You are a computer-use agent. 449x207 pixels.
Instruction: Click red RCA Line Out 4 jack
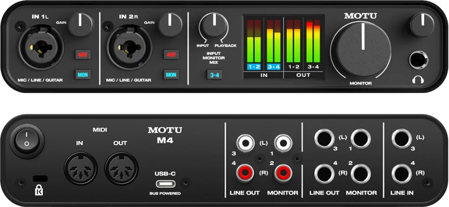[246, 173]
